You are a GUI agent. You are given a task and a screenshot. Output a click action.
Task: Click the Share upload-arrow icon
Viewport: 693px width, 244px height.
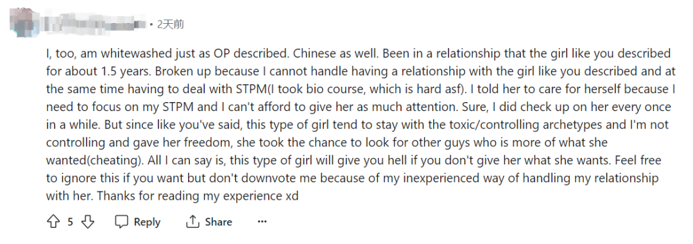[193, 222]
